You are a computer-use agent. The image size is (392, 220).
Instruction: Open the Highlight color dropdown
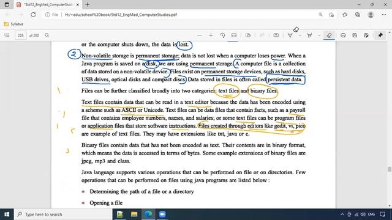click(x=319, y=35)
